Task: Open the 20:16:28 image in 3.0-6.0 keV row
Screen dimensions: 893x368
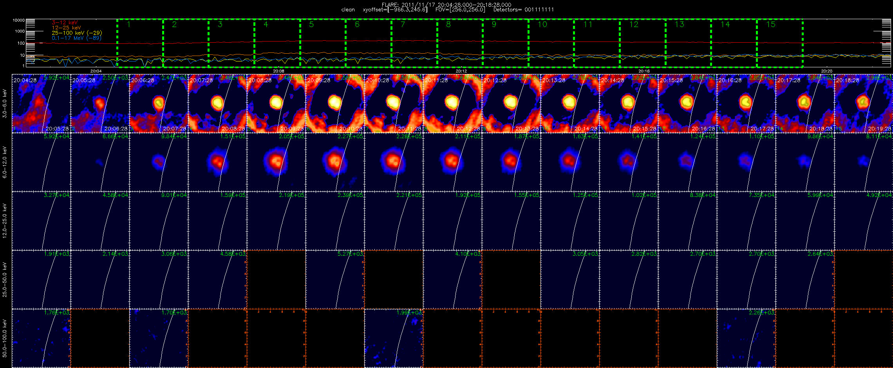Action: (x=746, y=103)
